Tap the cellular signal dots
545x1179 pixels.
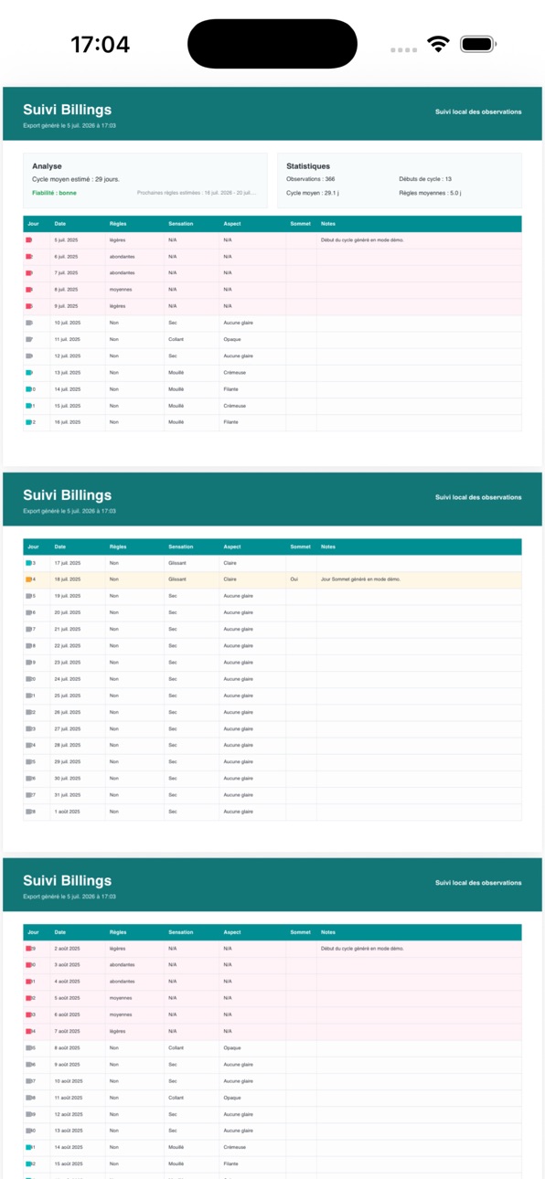[x=404, y=50]
